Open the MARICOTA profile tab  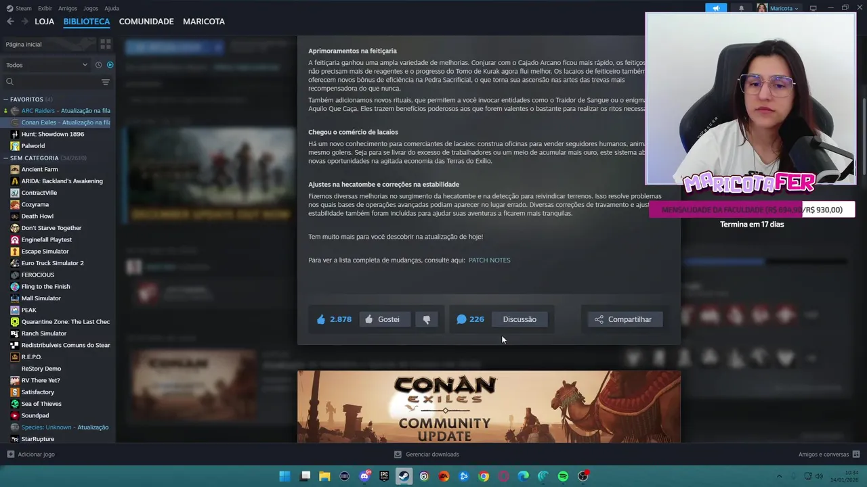point(204,22)
